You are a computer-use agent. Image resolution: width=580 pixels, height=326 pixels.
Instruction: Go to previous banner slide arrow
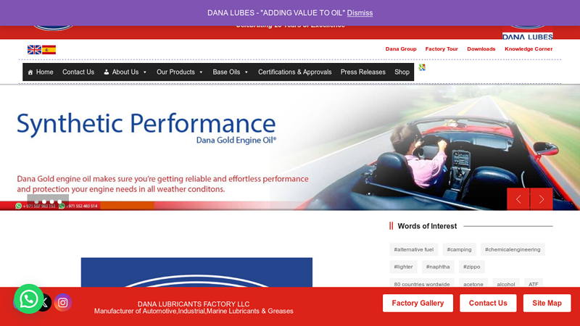[x=518, y=199]
